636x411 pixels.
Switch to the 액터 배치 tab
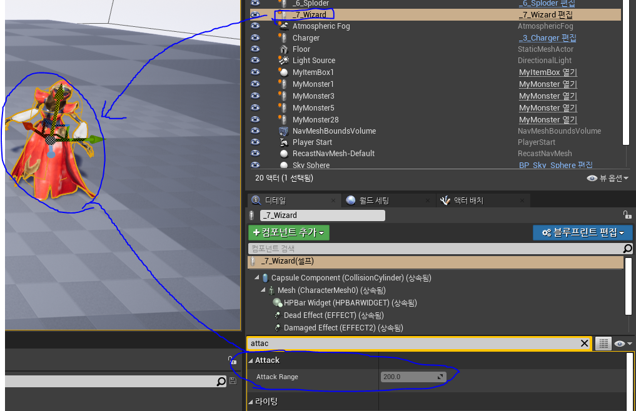tap(468, 201)
